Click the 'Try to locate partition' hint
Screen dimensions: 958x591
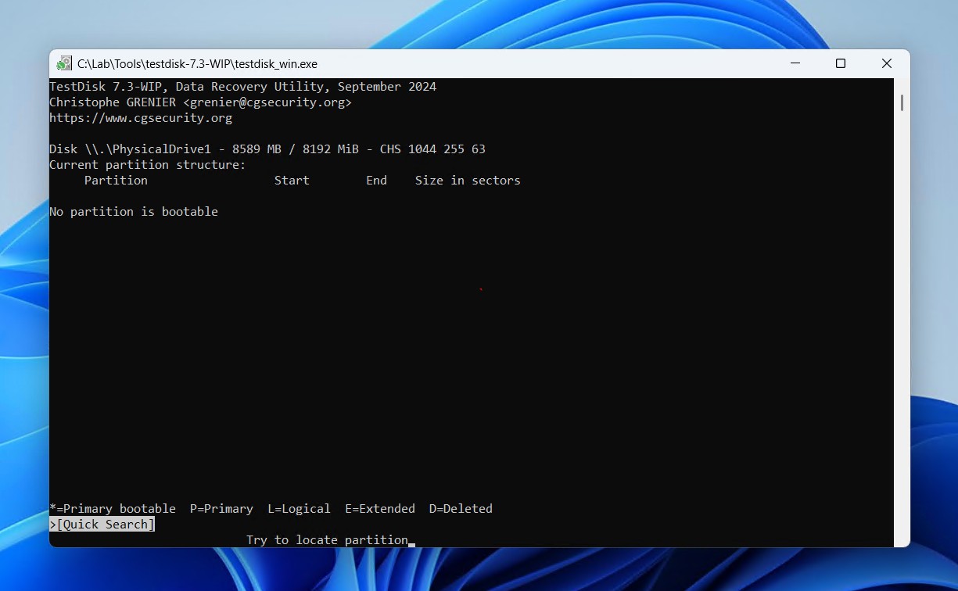(327, 540)
